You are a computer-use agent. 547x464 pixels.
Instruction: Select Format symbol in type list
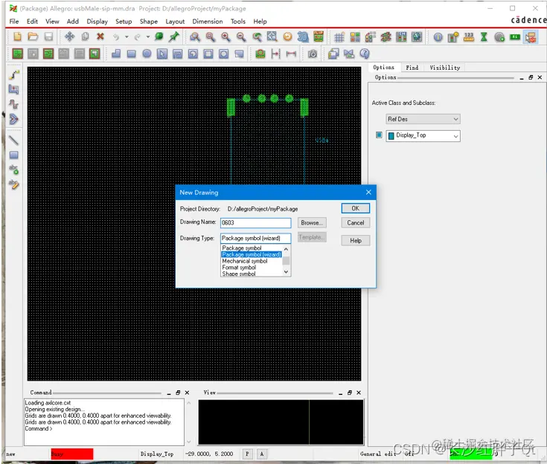239,268
